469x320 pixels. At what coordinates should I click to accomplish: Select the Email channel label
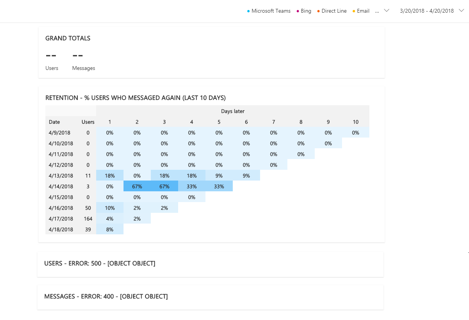(362, 11)
